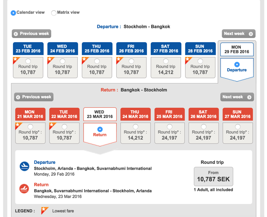This screenshot has width=267, height=217.
Task: Click the red return airplane icon
Action: click(25, 188)
